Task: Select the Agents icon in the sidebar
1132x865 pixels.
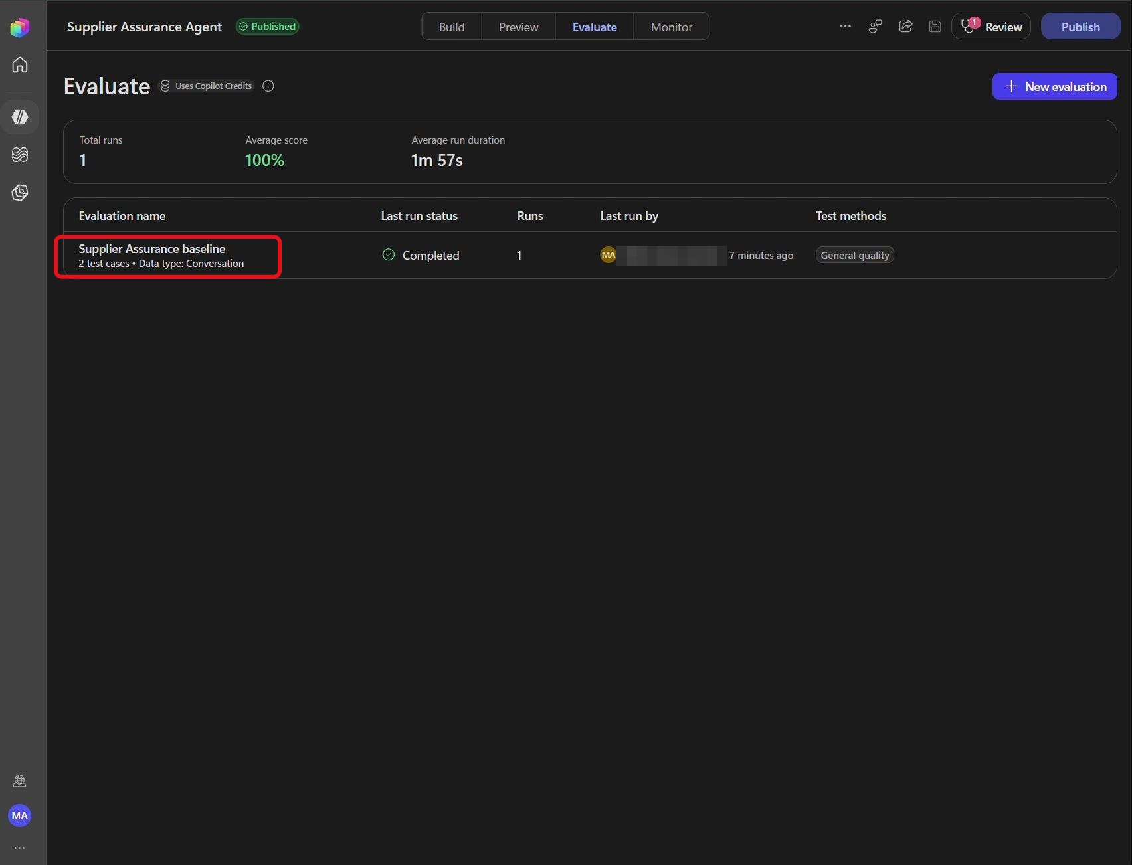Action: tap(20, 117)
